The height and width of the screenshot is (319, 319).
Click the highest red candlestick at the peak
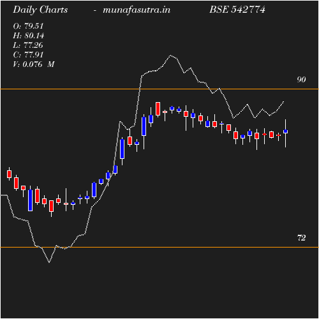coord(158,109)
